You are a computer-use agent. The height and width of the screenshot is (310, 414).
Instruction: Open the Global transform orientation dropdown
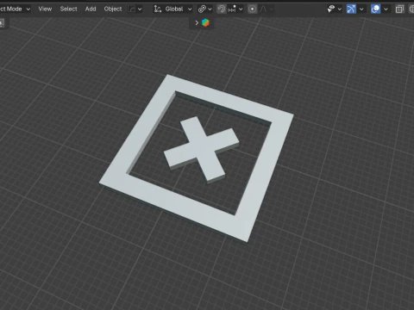click(x=172, y=9)
